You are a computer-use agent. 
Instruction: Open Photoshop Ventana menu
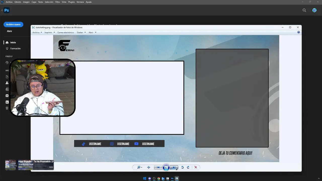(80, 2)
